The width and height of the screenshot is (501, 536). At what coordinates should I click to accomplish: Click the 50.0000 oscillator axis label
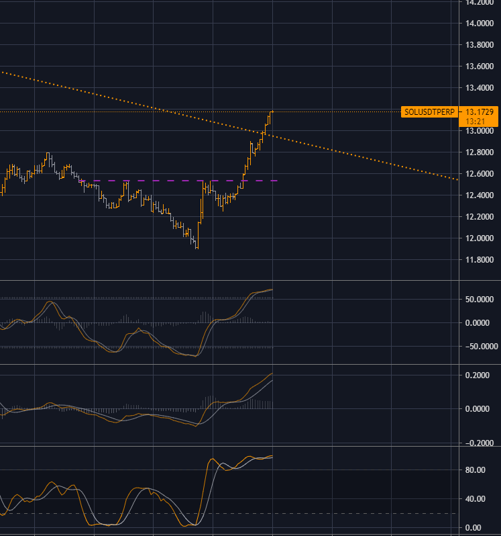click(x=480, y=300)
